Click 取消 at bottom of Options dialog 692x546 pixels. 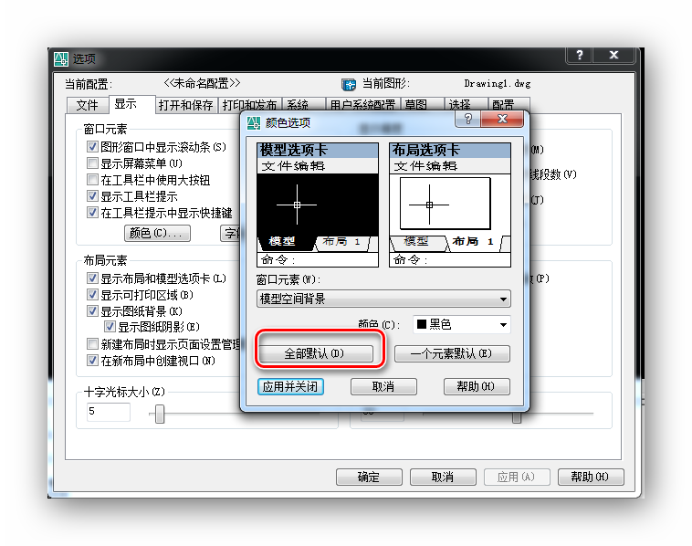[x=443, y=478]
